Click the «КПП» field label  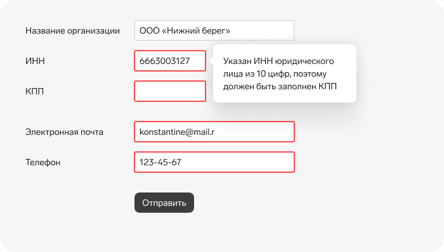[34, 92]
